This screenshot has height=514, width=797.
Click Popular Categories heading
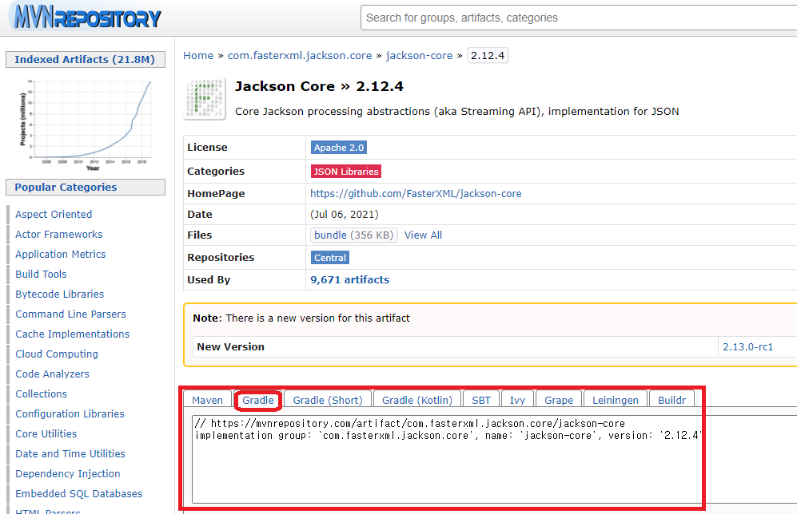(85, 188)
